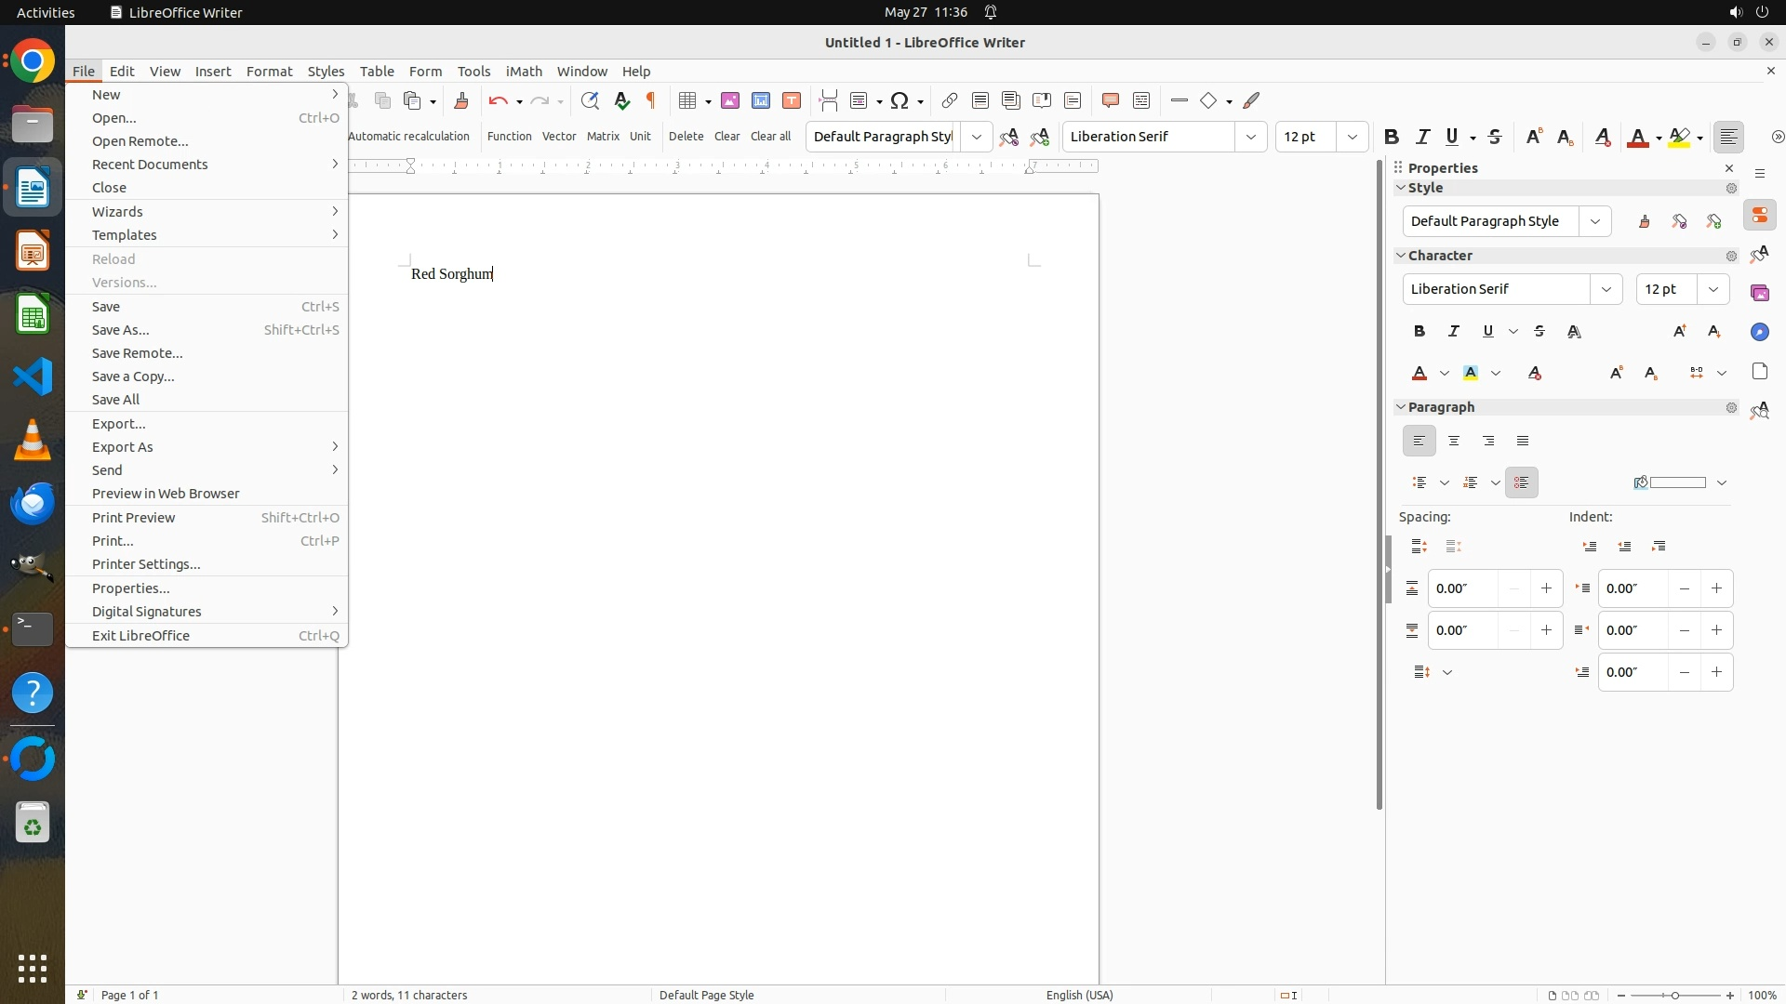Viewport: 1786px width, 1004px height.
Task: Expand the sidebar font name dropdown
Action: pyautogui.click(x=1606, y=289)
